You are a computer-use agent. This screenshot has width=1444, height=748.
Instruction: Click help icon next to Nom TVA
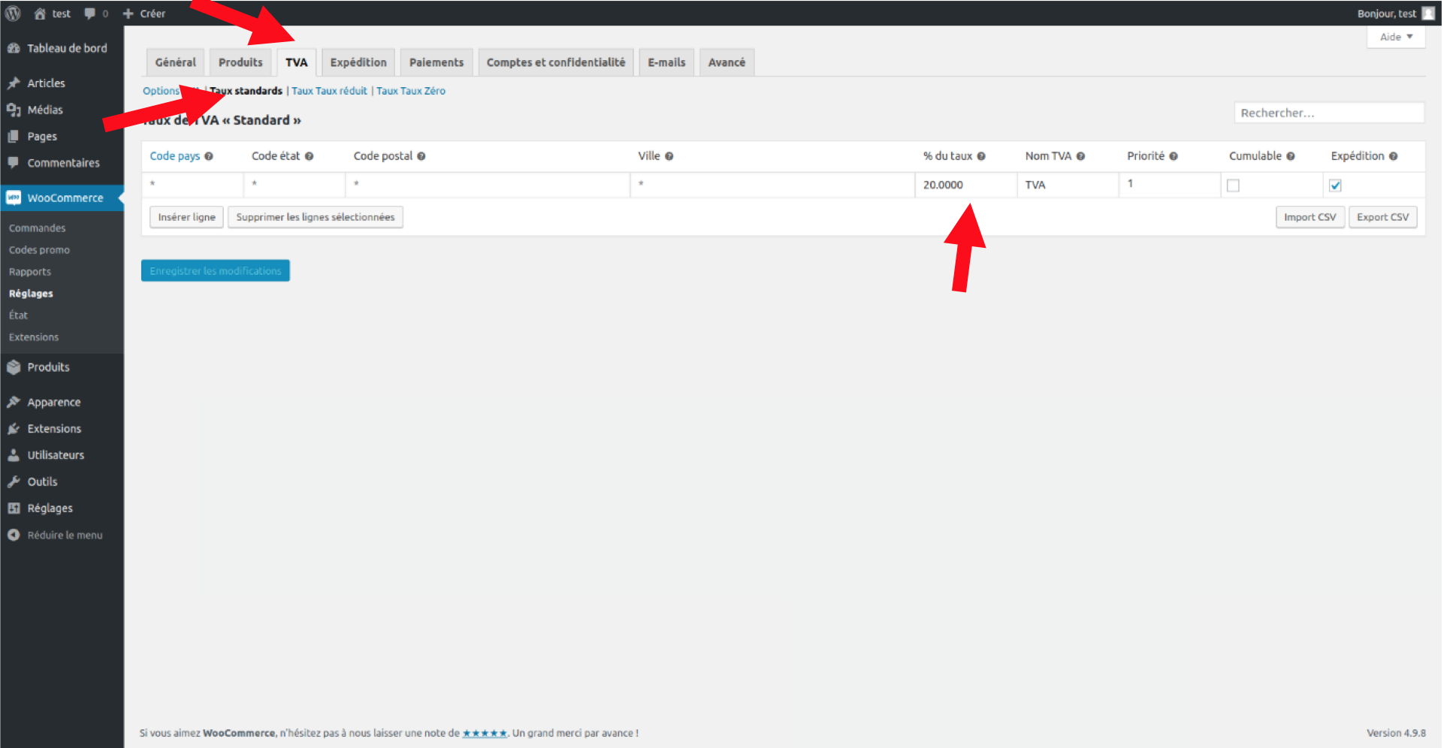point(1080,156)
